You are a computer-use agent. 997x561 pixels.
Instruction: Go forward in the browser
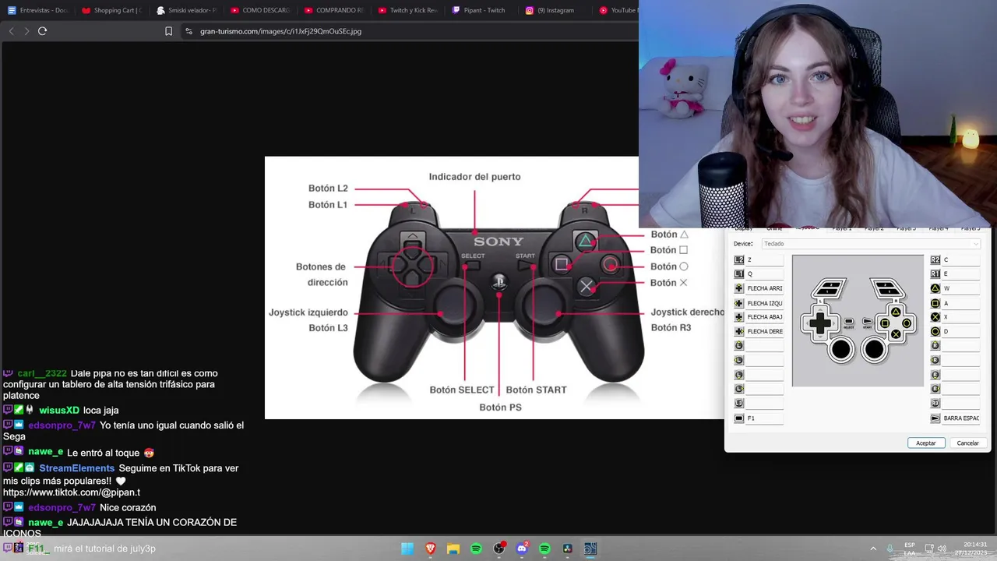pyautogui.click(x=26, y=31)
